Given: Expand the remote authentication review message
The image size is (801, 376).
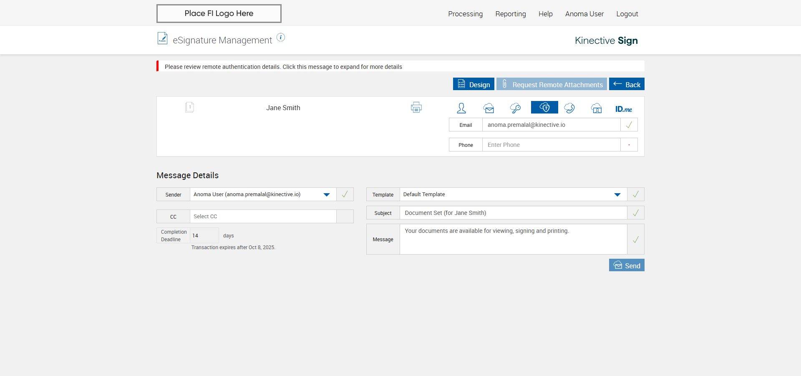Looking at the screenshot, I should pyautogui.click(x=283, y=67).
